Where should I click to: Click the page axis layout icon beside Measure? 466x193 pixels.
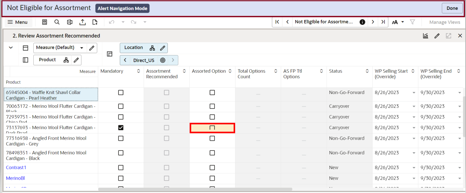(26, 48)
